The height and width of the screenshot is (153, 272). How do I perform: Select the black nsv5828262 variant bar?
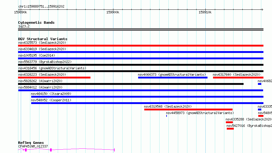(131, 84)
